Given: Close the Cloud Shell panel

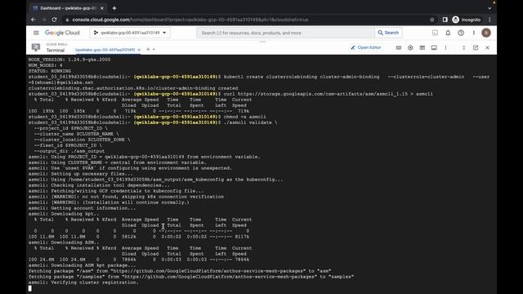Looking at the screenshot, I should 487,47.
